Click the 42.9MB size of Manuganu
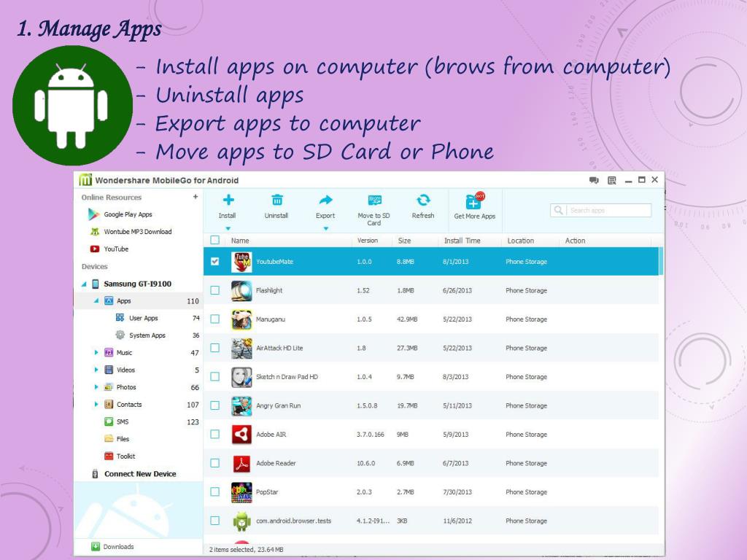The height and width of the screenshot is (560, 747). (x=407, y=319)
